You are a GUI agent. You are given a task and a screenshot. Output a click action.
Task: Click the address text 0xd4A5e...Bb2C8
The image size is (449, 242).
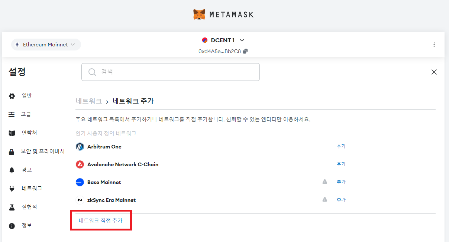220,52
